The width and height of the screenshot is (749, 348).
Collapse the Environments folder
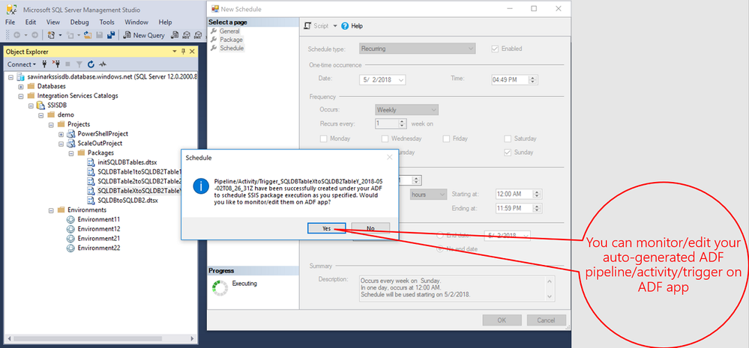(51, 210)
